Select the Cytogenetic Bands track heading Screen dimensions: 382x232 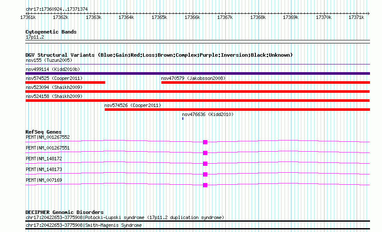[x=51, y=32]
